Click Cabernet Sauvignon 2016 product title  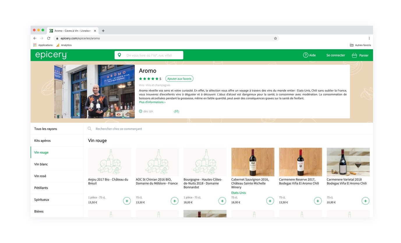coord(250,183)
